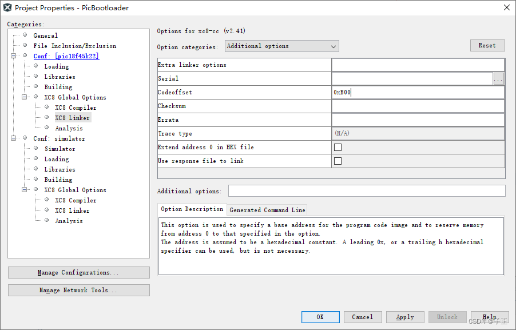516x330 pixels.
Task: Select the Libraries icon under pic18f45k22 conf
Action: [x=35, y=77]
